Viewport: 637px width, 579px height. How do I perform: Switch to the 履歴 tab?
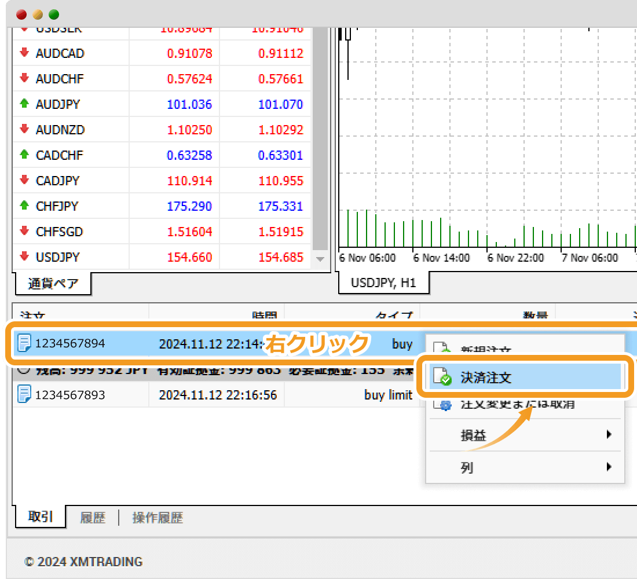(93, 518)
